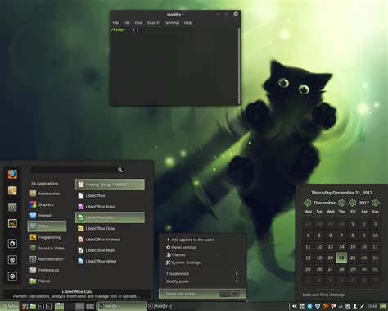Open the Terminal menu in the menu bar
The height and width of the screenshot is (311, 388).
pyautogui.click(x=171, y=23)
